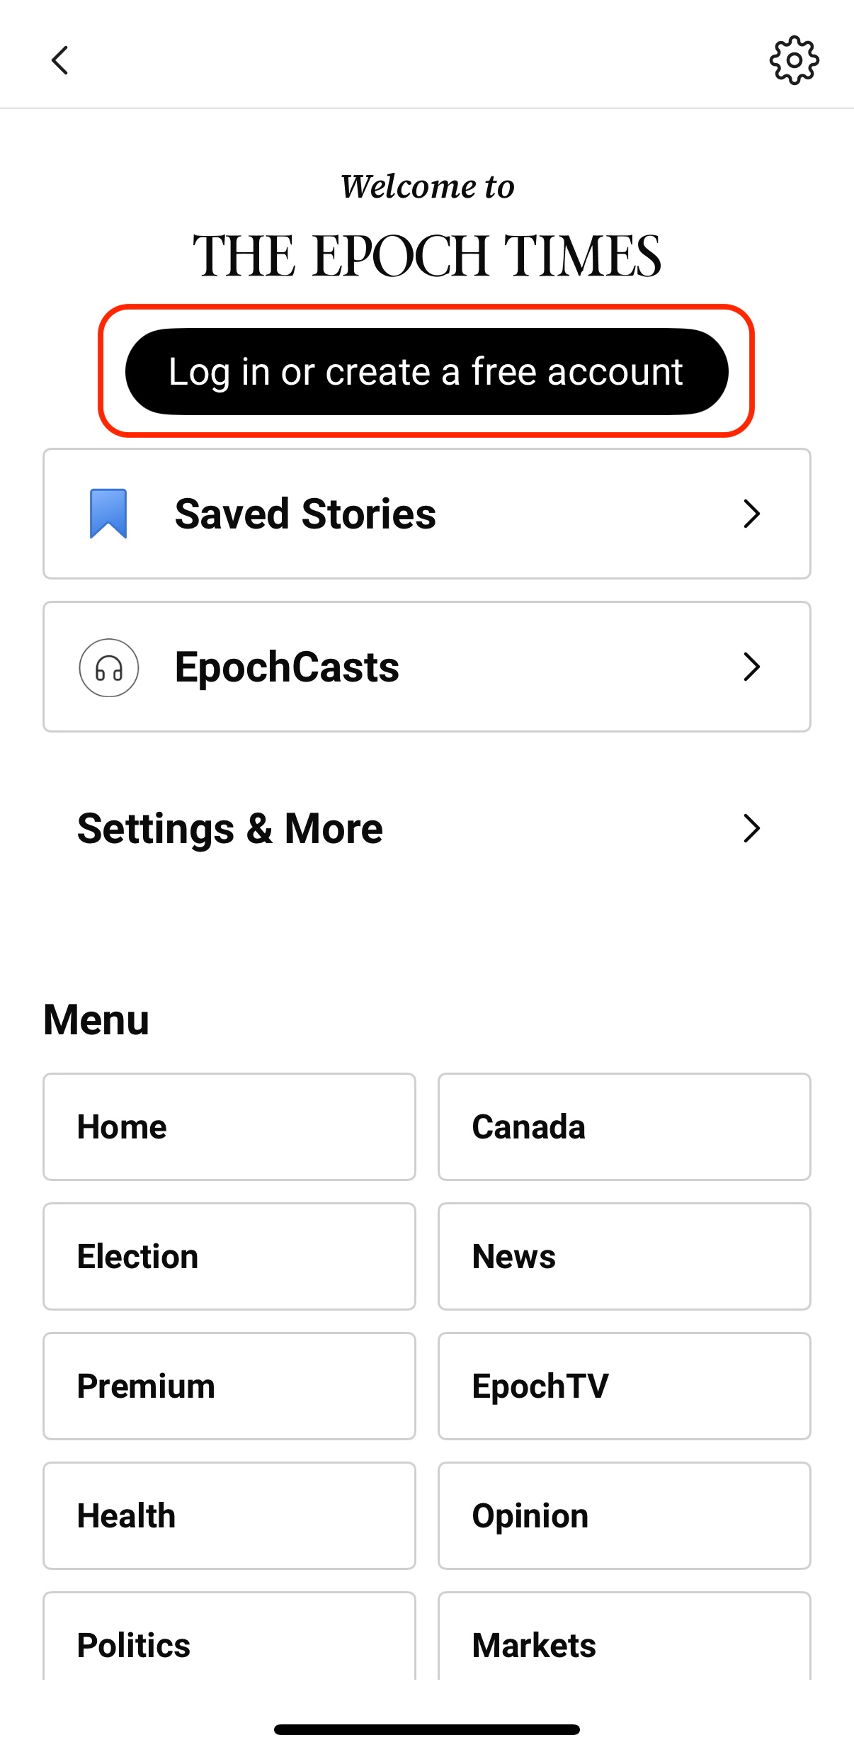854x1752 pixels.
Task: Browse the News section
Action: [624, 1256]
